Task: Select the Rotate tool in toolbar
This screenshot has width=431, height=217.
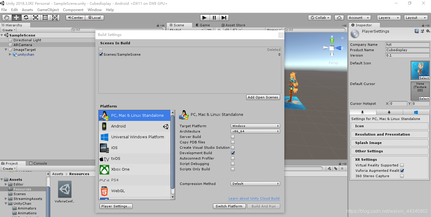Action: 26,18
